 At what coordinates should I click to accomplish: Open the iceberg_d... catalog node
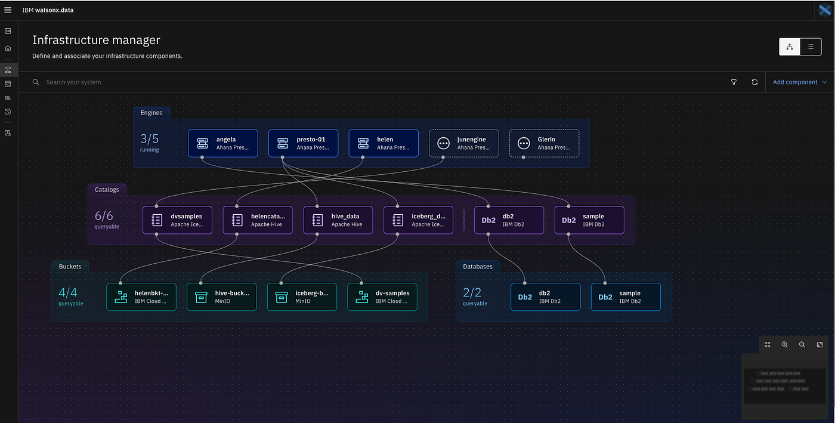coord(418,220)
